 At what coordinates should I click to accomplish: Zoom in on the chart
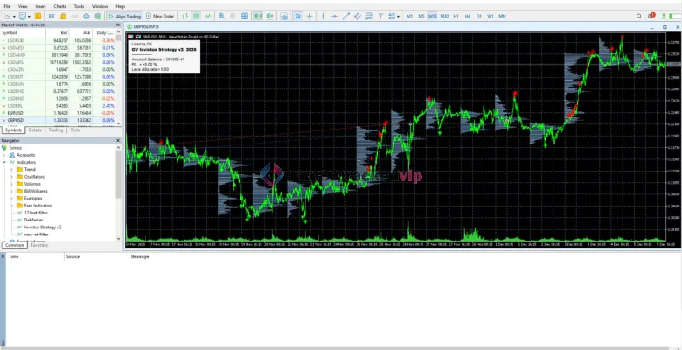pos(221,16)
